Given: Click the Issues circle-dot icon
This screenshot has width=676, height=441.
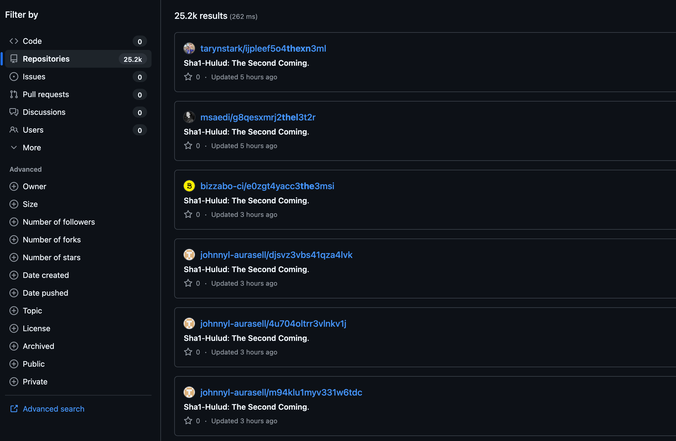Looking at the screenshot, I should coord(14,77).
